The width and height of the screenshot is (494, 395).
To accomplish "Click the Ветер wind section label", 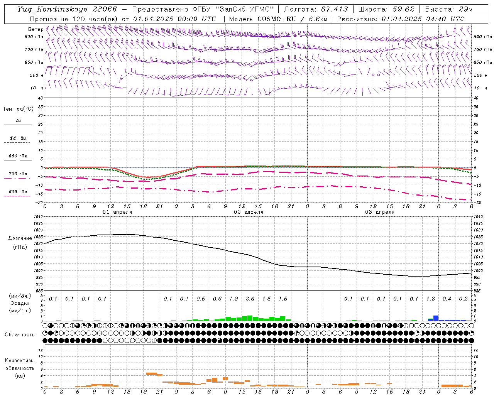I will (36, 29).
